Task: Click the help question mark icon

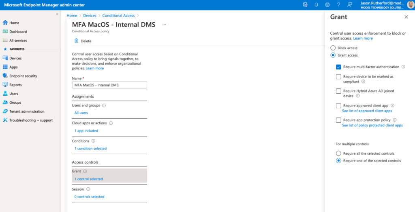Action: (338, 5)
